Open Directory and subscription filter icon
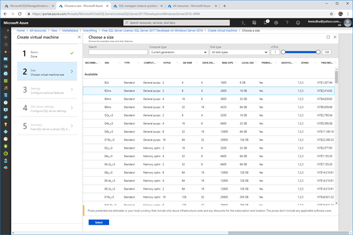The width and height of the screenshot is (353, 235). (254, 23)
